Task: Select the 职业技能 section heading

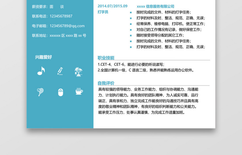Action: (x=106, y=58)
